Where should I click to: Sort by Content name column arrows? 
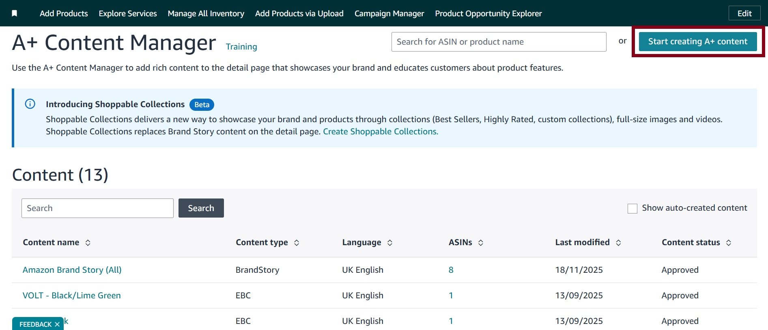(88, 243)
